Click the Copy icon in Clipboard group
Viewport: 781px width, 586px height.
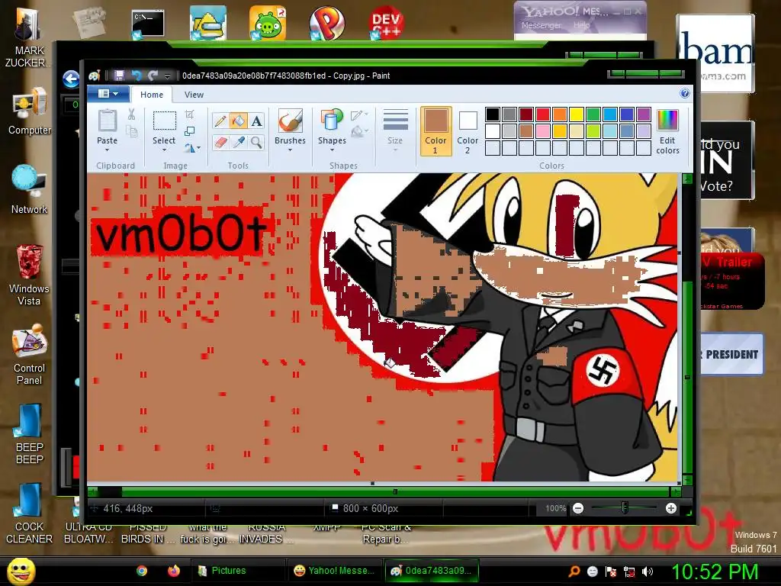click(x=131, y=131)
